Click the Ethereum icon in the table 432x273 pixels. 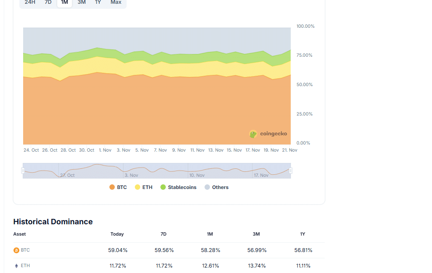[16, 266]
